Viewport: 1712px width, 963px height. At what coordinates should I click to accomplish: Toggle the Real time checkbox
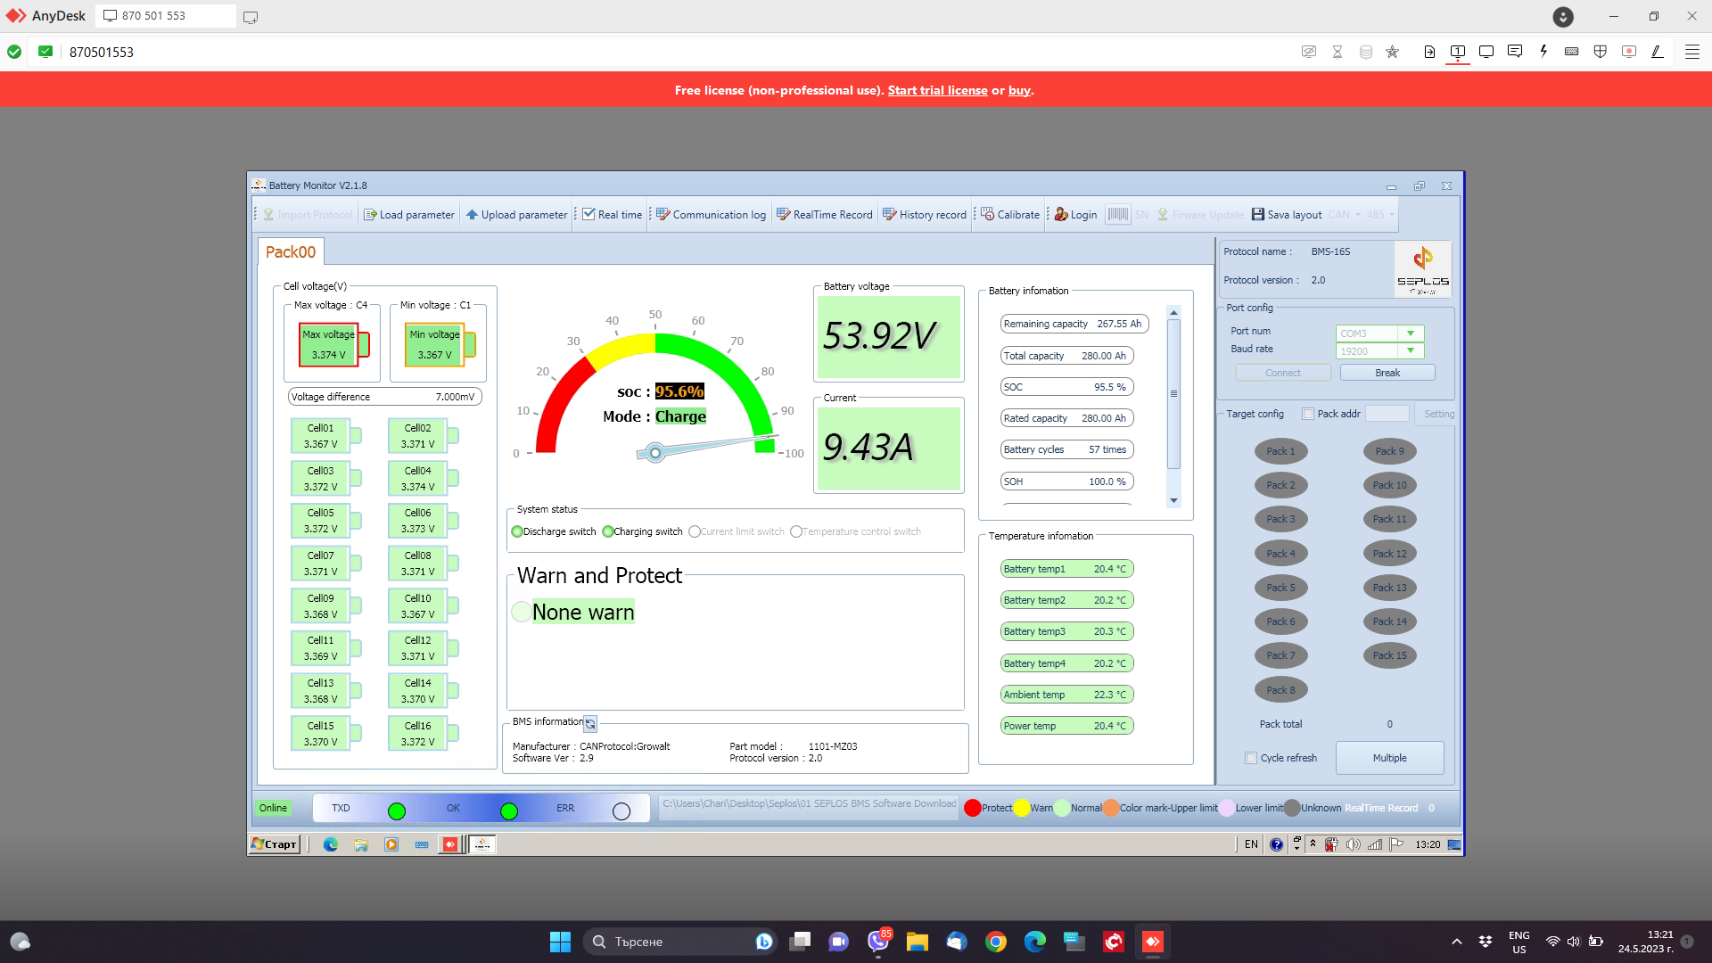click(x=588, y=215)
